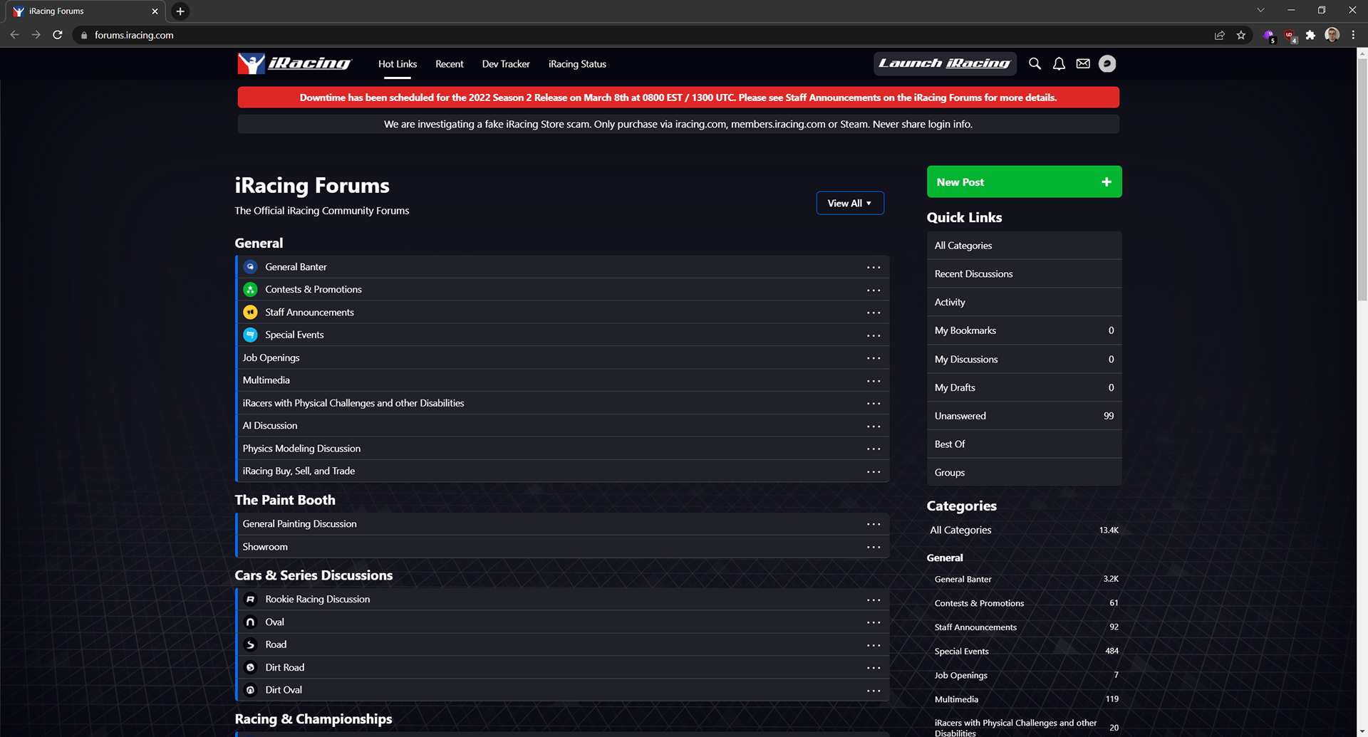Viewport: 1368px width, 737px height.
Task: Open options menu for General Banter row
Action: [x=874, y=268]
